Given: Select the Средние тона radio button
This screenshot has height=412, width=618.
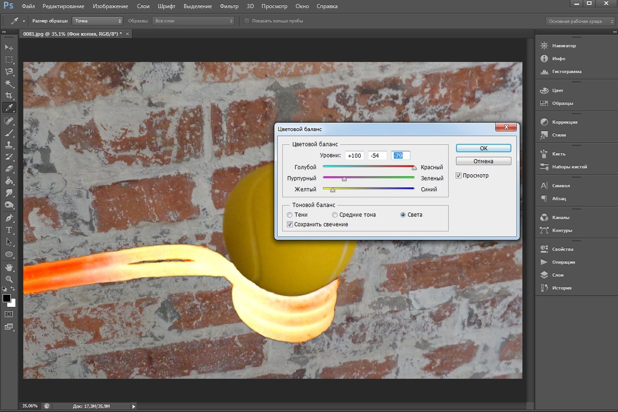Looking at the screenshot, I should pyautogui.click(x=335, y=215).
